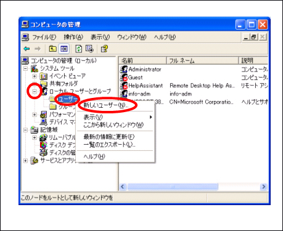283x231 pixels.
Task: Click the Refresh toolbar icon
Action: click(79, 49)
